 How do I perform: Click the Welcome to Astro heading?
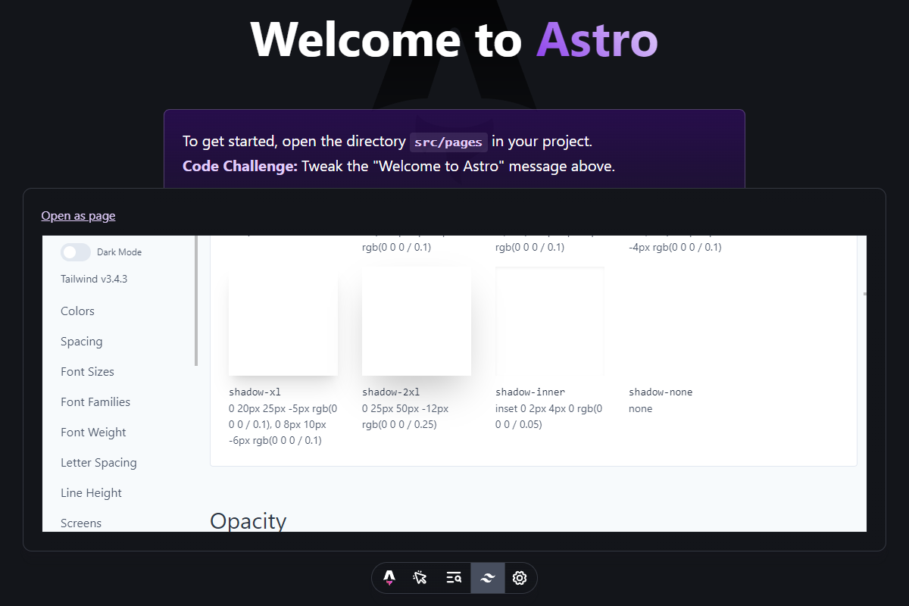tap(454, 39)
